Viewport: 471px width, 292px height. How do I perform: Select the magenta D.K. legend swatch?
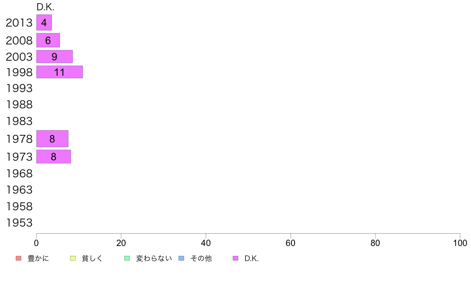[235, 259]
